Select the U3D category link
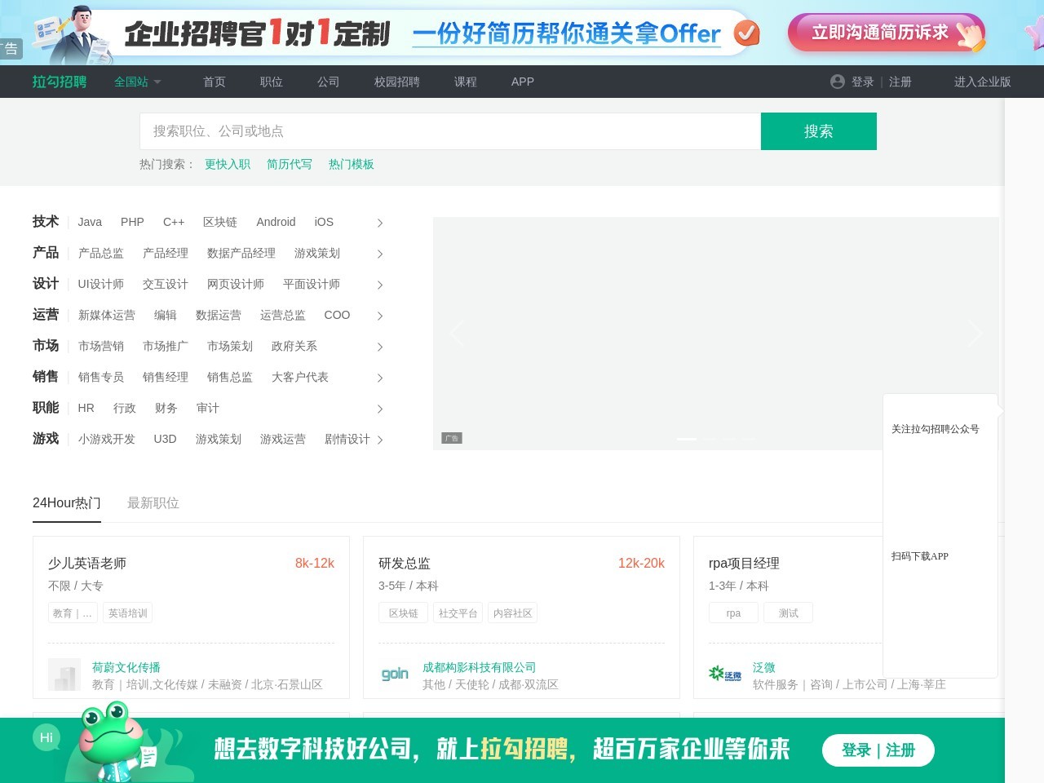Image resolution: width=1044 pixels, height=783 pixels. tap(165, 439)
